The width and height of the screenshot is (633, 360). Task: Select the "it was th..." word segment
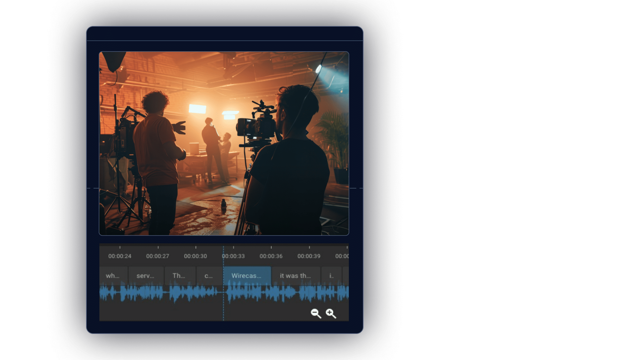295,275
